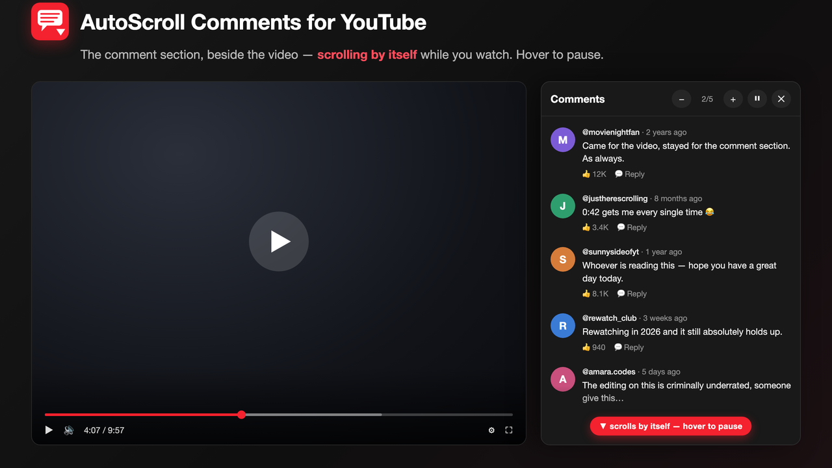Click the J avatar of @justherescrolling

point(563,206)
